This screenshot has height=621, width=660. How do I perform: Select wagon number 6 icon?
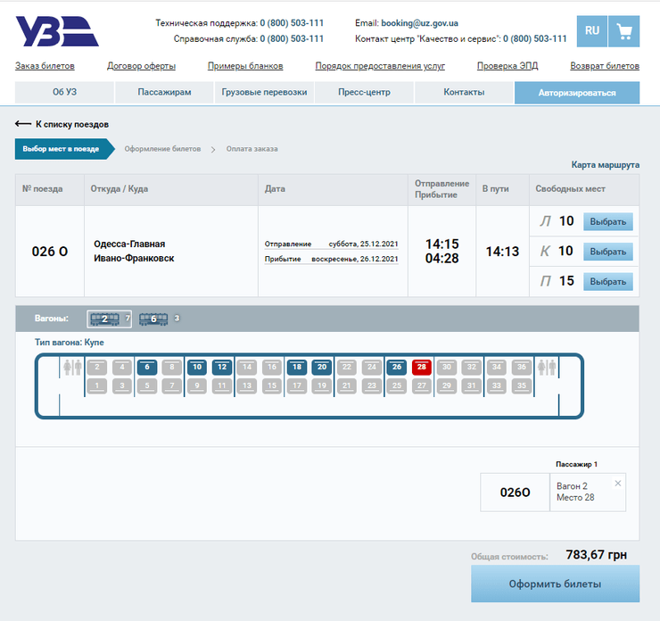tap(153, 319)
